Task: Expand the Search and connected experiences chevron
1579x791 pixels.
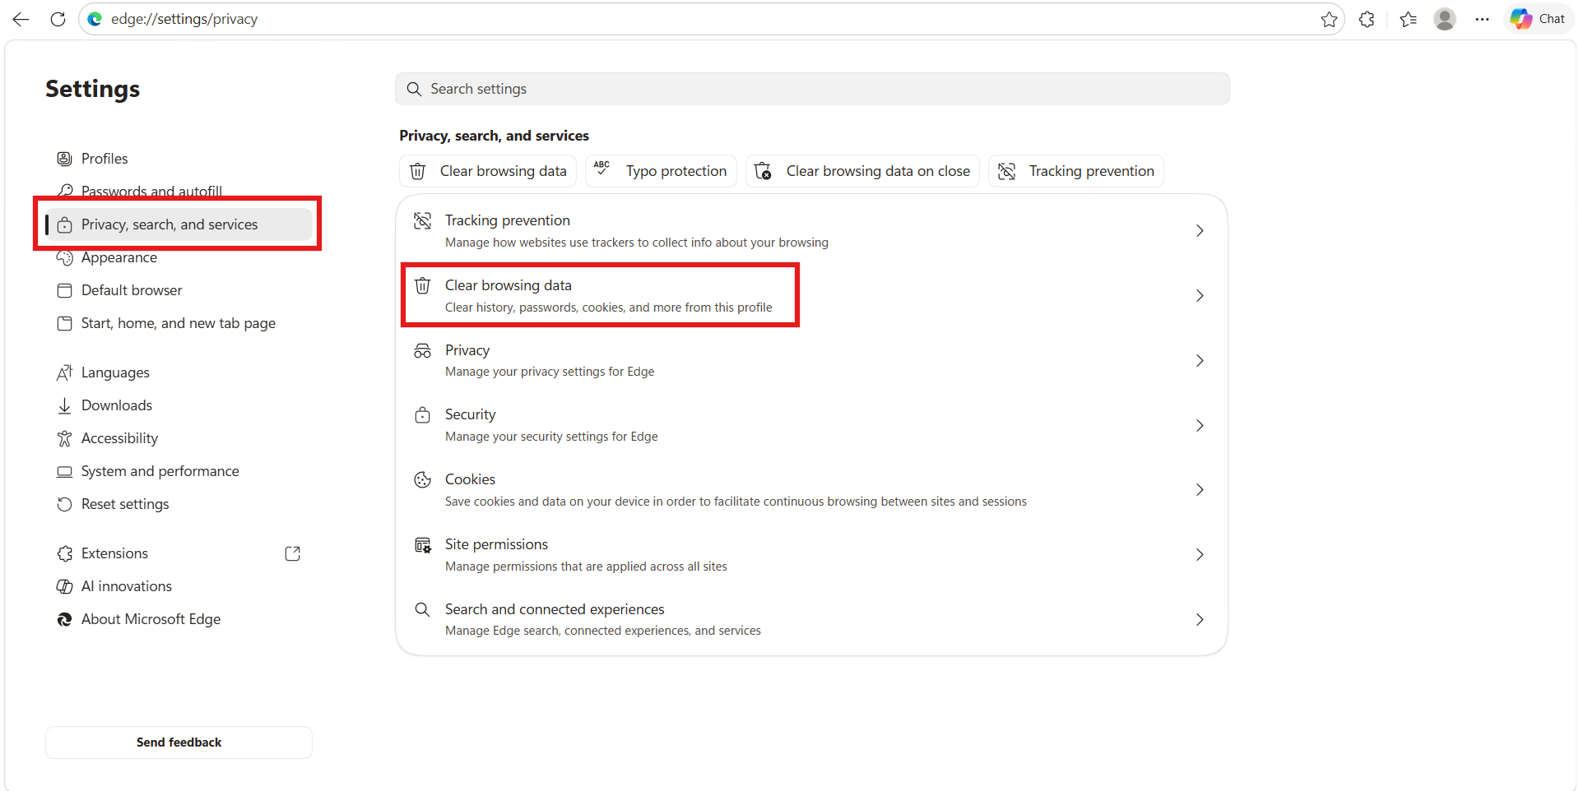Action: tap(1200, 620)
